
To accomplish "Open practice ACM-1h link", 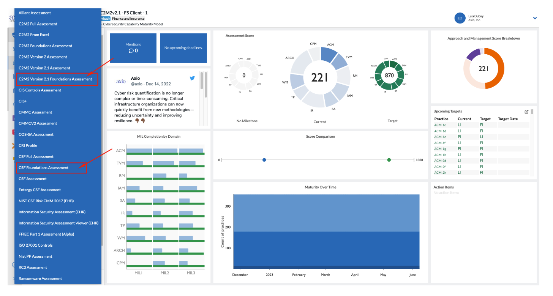I will coord(440,155).
